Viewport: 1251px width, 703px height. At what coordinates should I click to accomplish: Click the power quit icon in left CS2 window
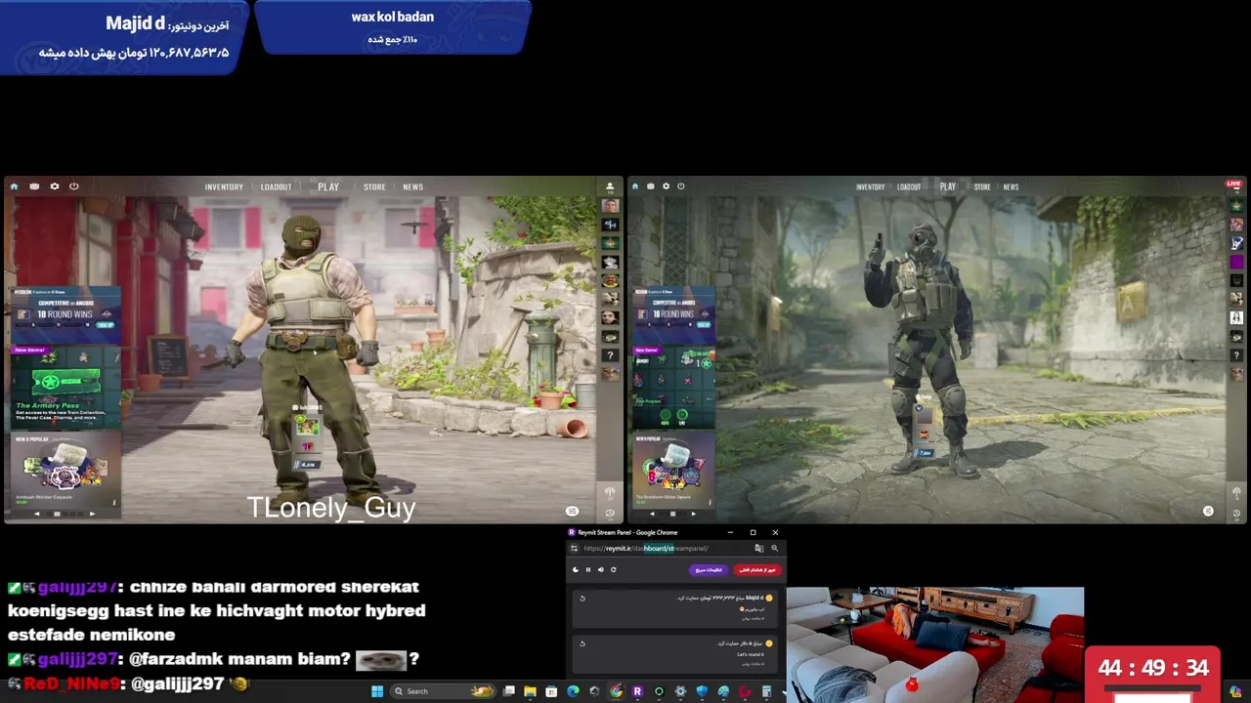[73, 186]
